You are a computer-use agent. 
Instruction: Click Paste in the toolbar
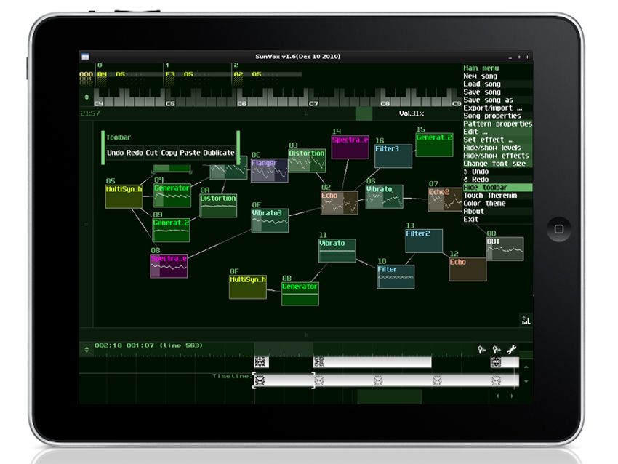[191, 153]
